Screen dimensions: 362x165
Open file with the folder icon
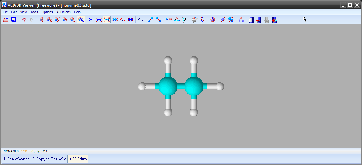point(6,20)
